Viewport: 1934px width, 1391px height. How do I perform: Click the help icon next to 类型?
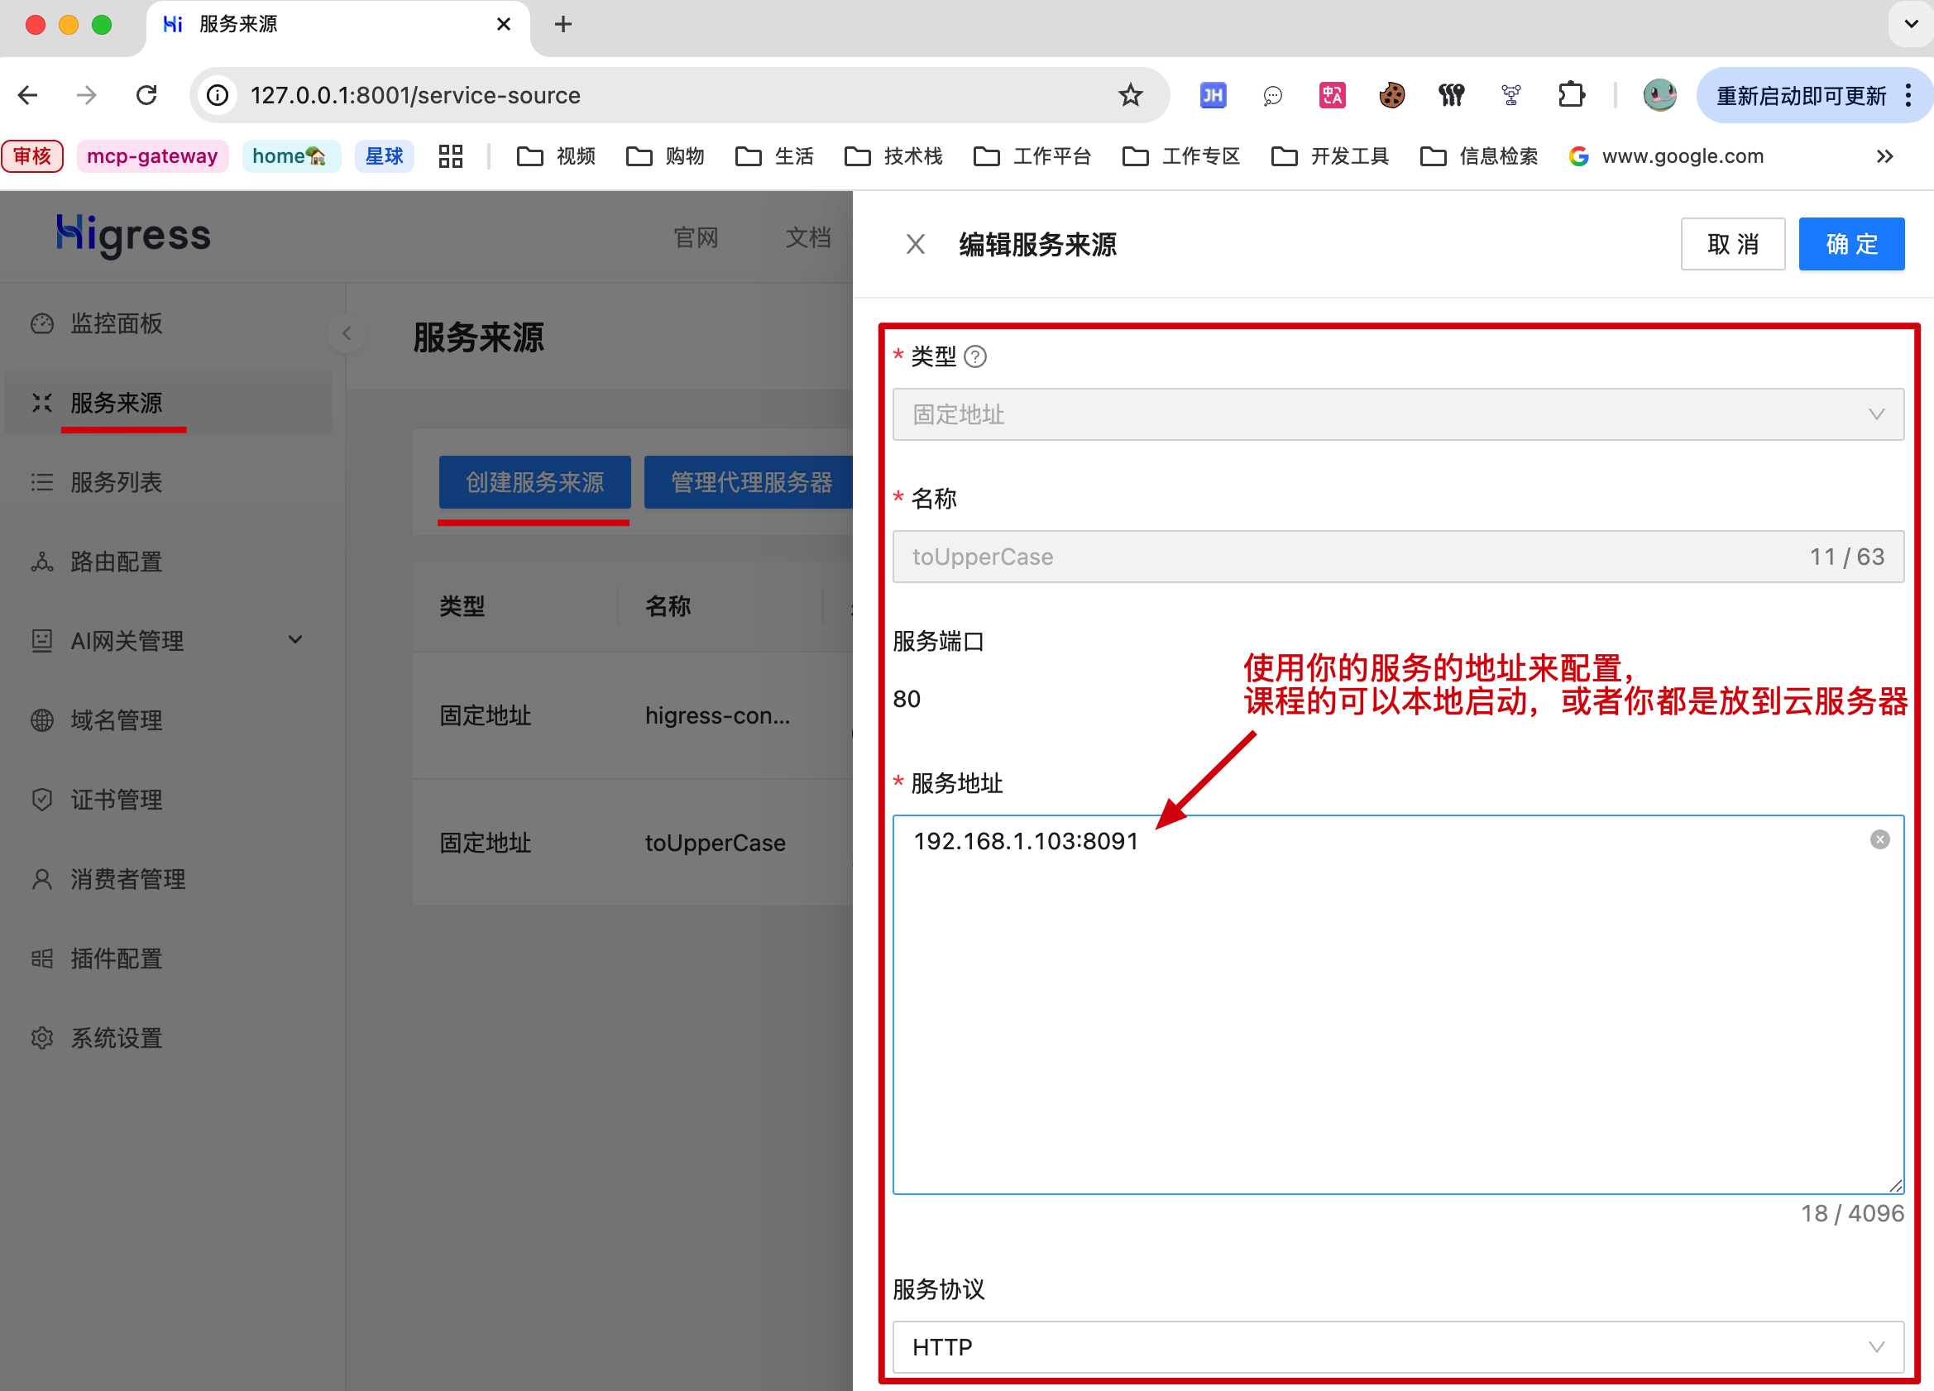pos(974,356)
